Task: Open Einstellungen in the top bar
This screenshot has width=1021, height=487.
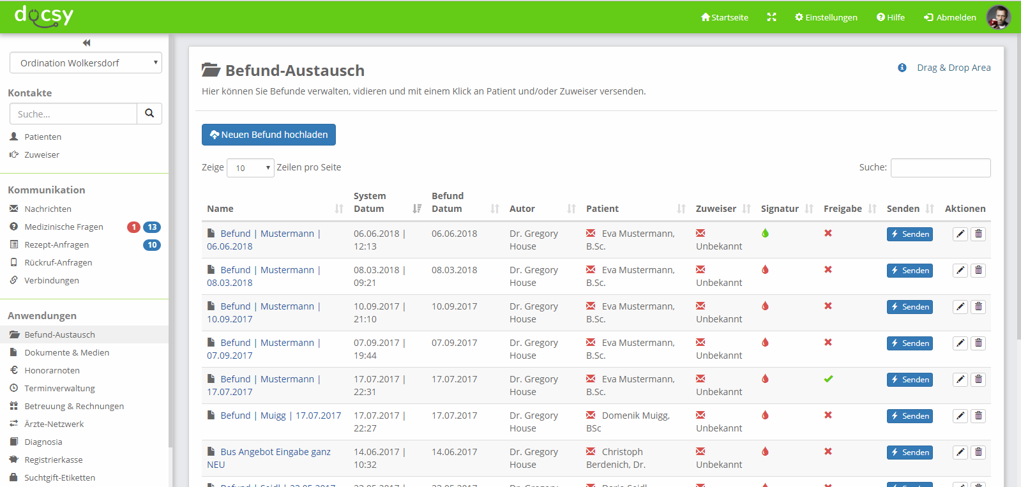Action: click(826, 17)
